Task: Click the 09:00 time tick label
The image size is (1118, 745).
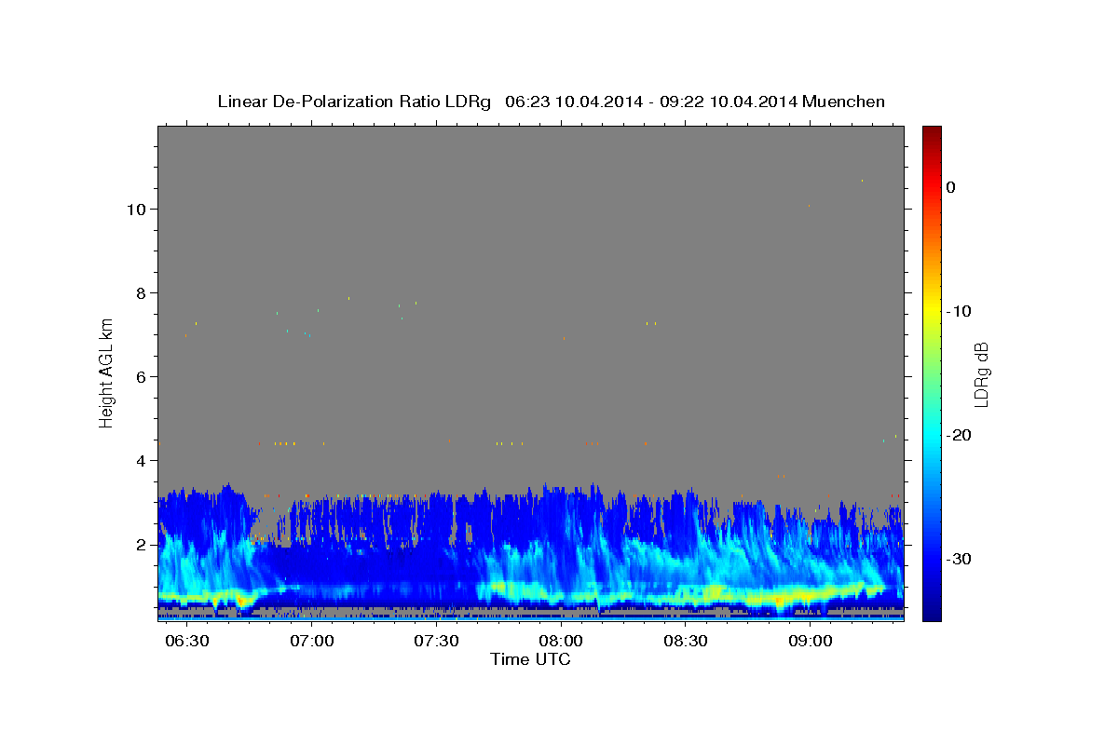Action: point(811,642)
